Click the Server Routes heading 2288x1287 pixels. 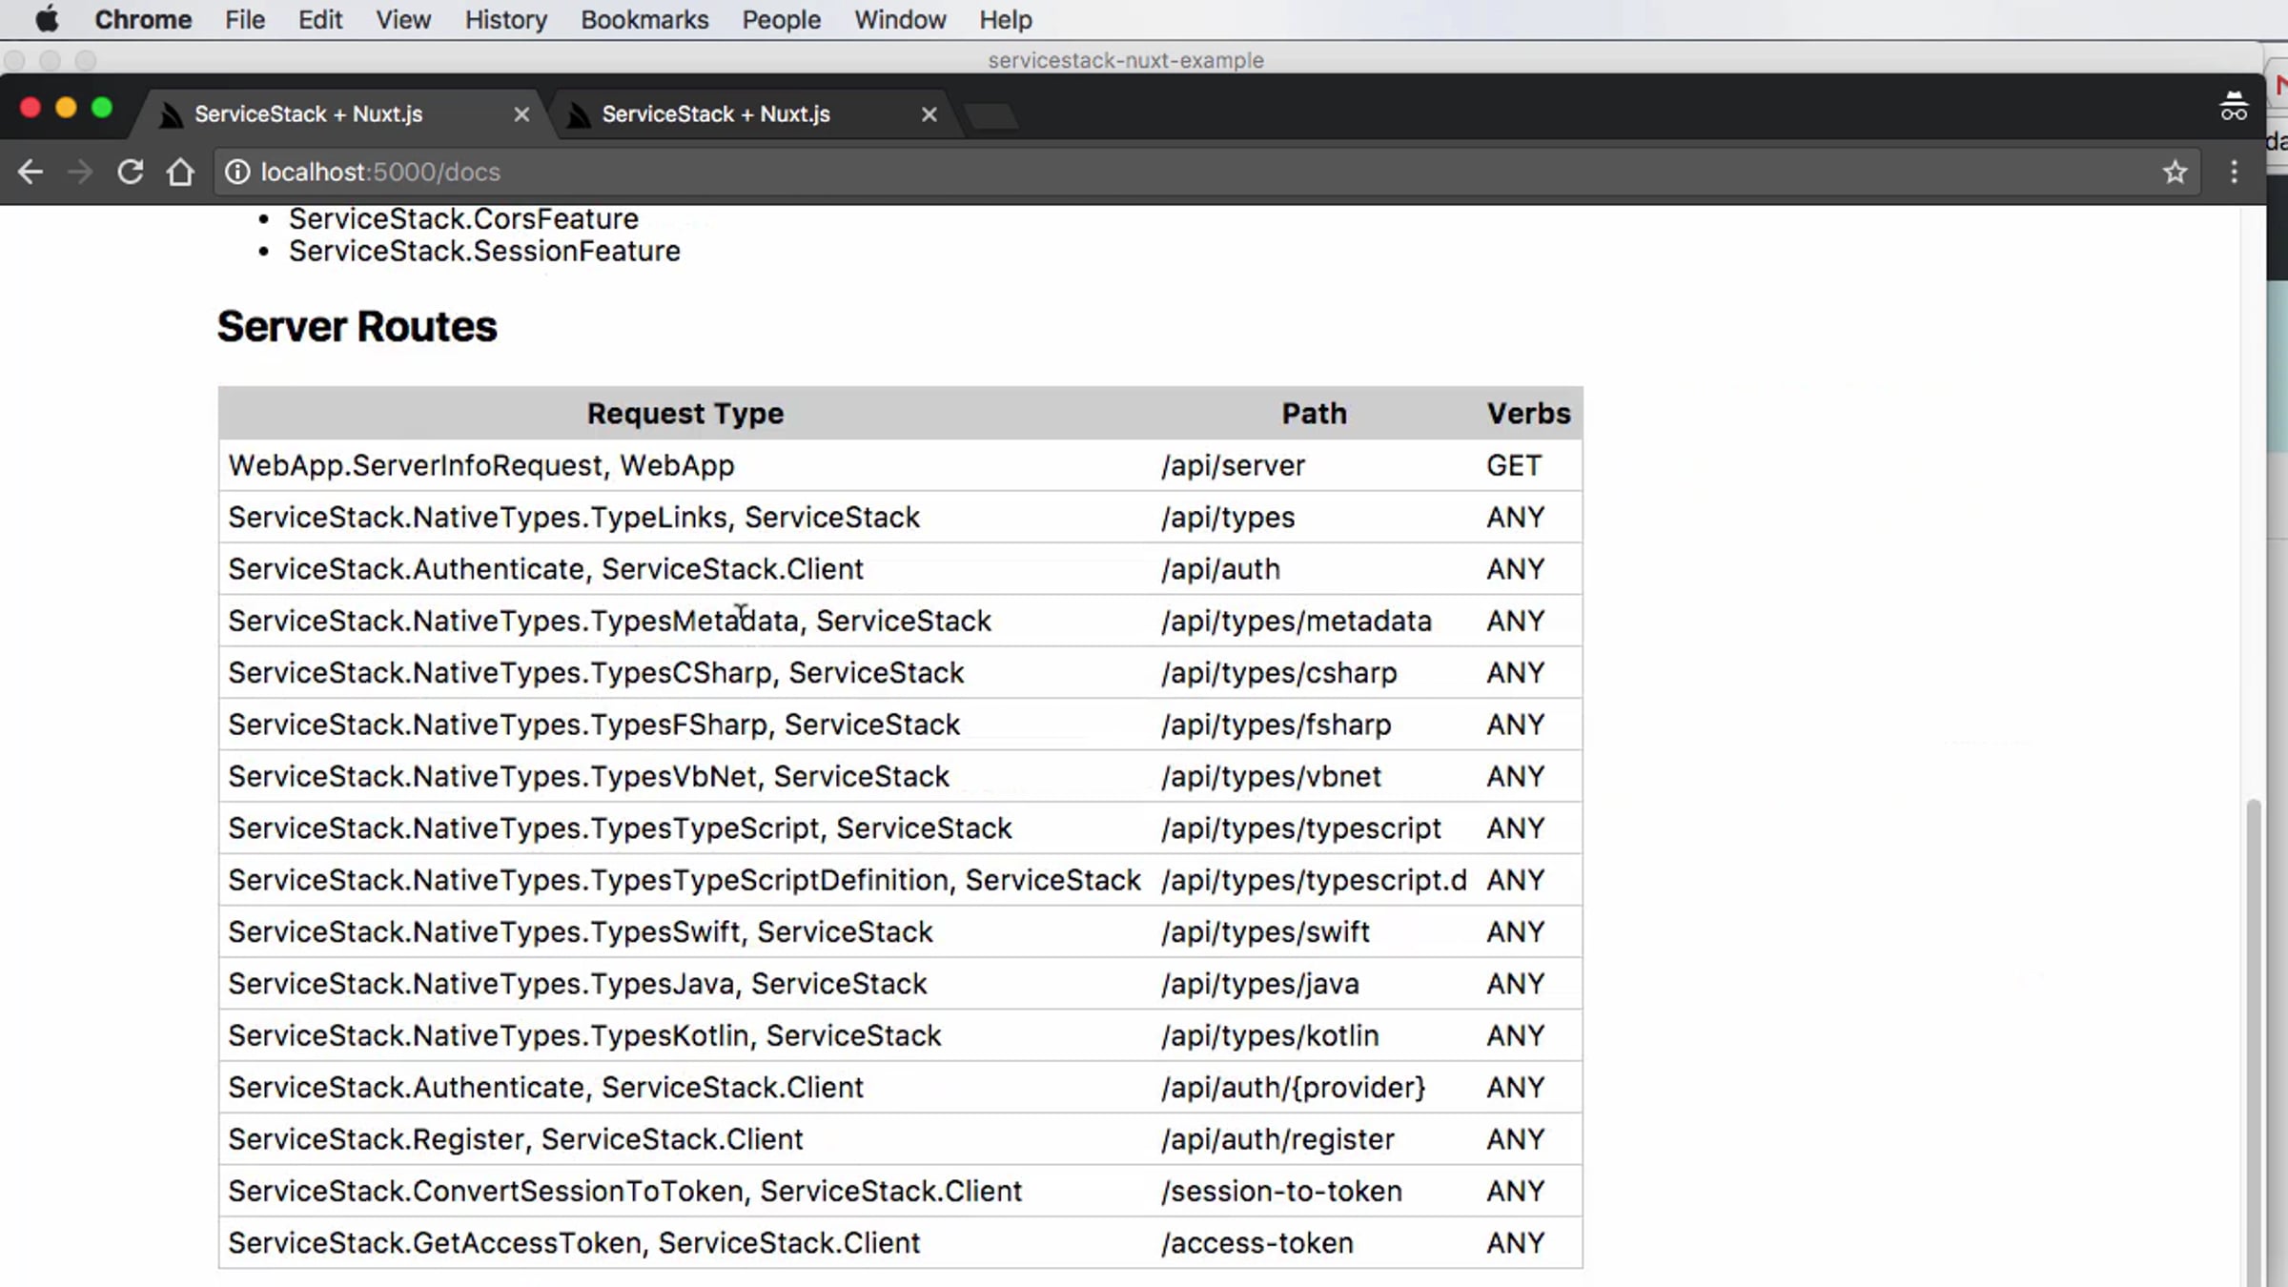tap(357, 326)
